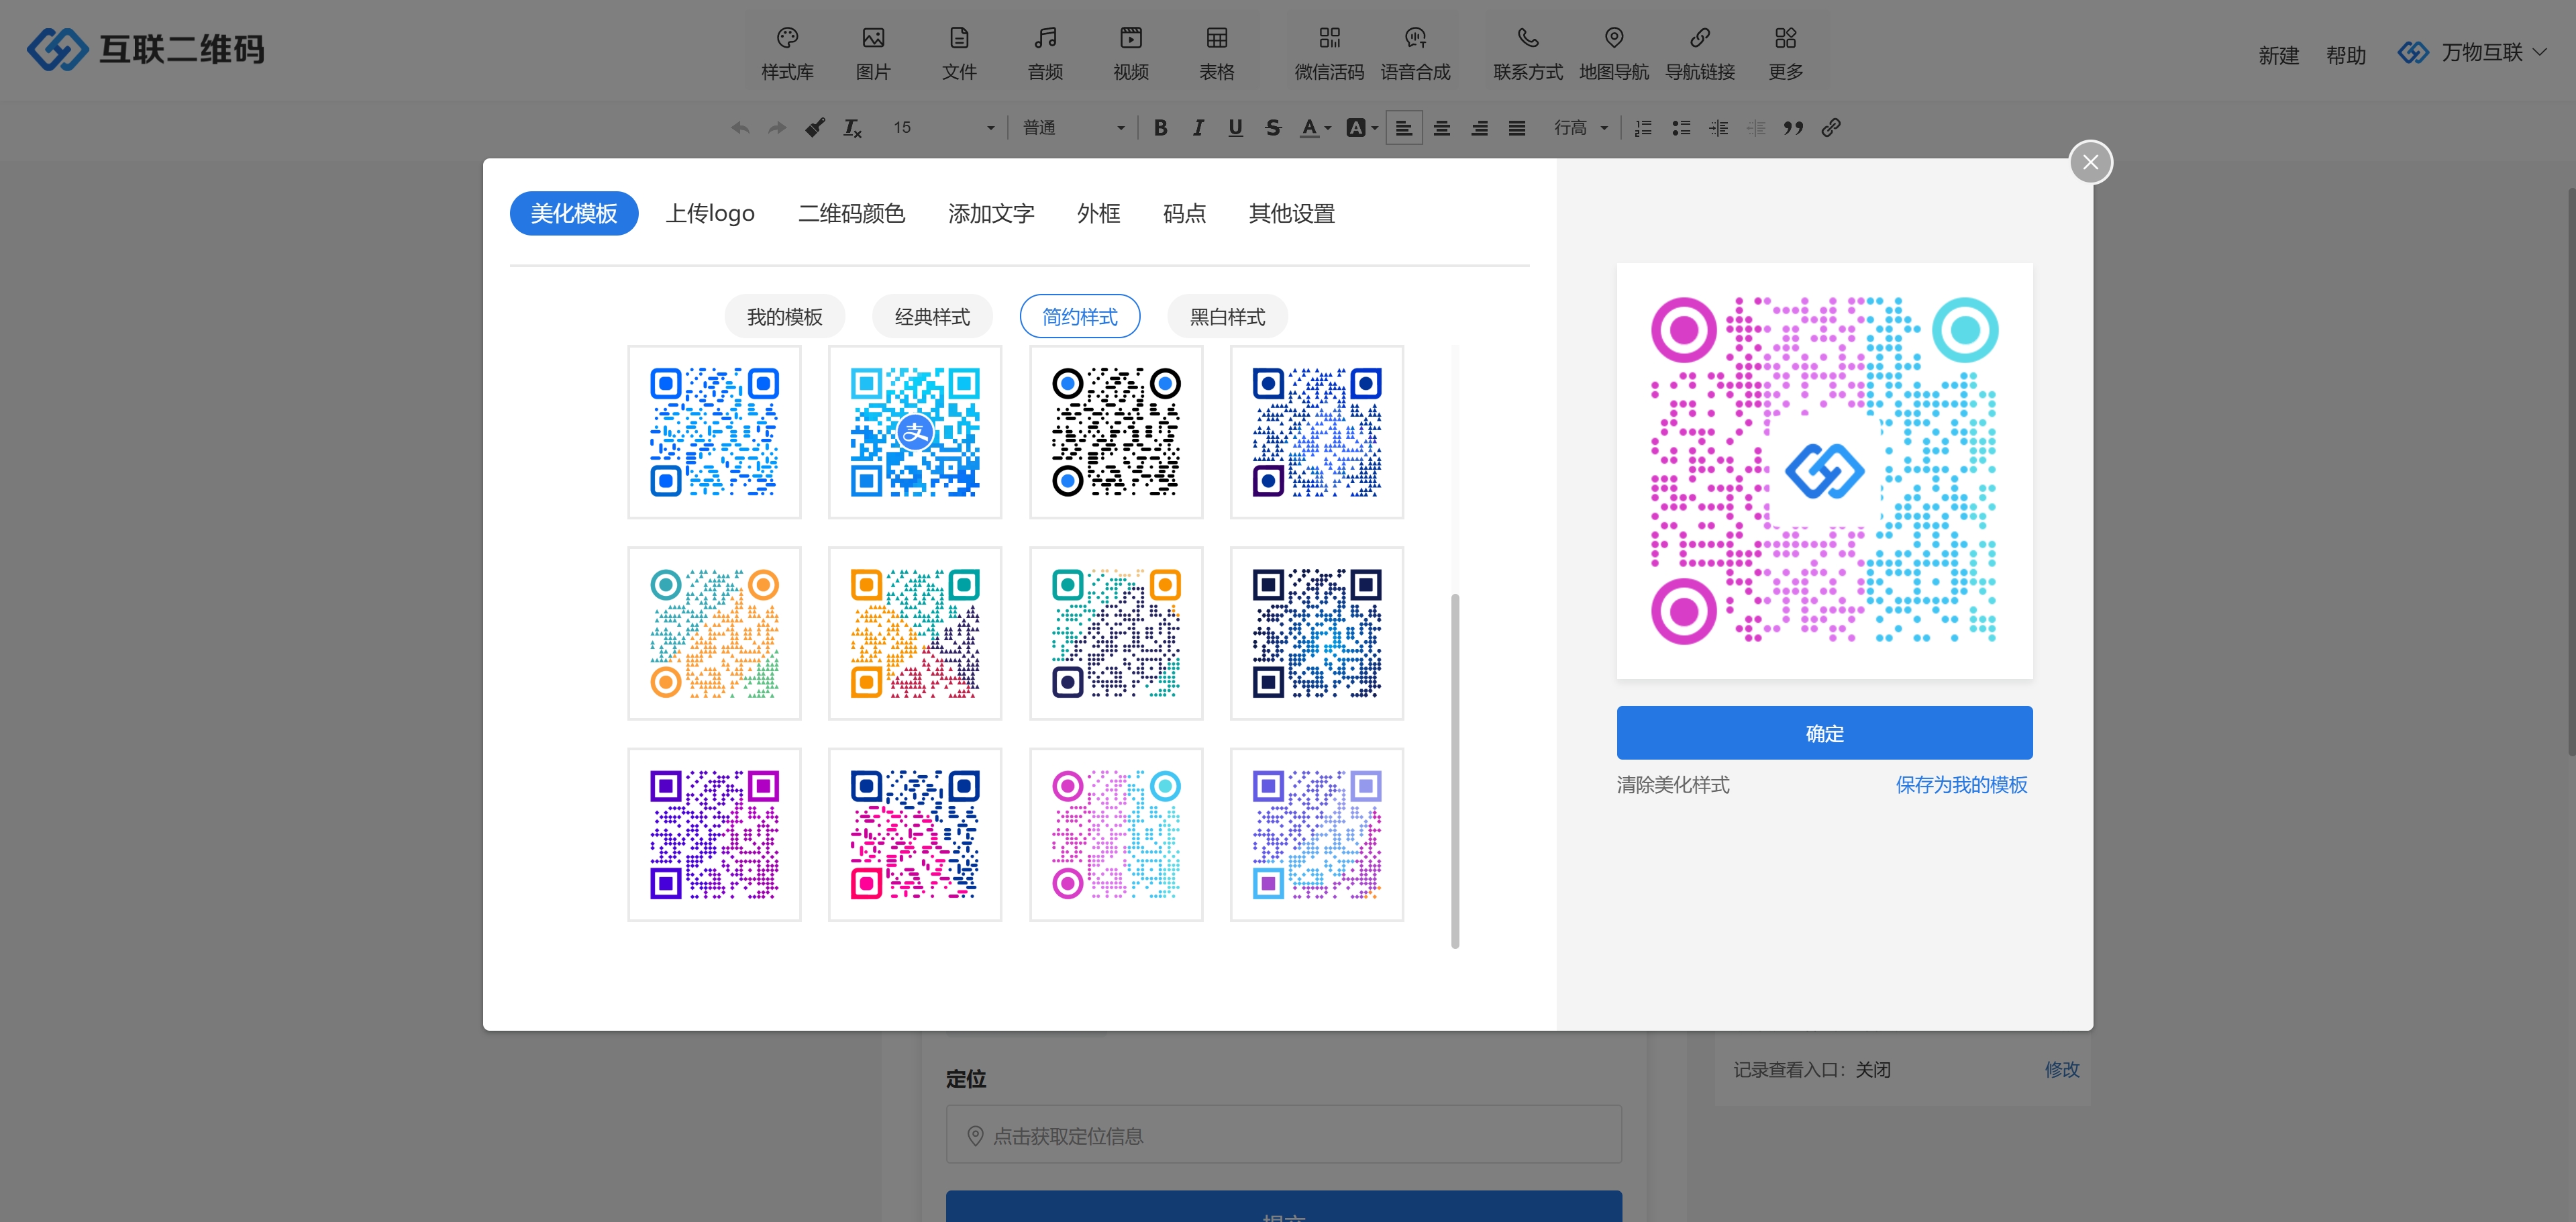The height and width of the screenshot is (1222, 2576).
Task: Align text left
Action: 1404,128
